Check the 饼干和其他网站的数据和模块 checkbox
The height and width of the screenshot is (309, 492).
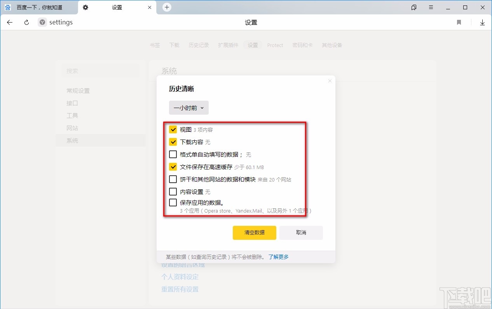pyautogui.click(x=173, y=179)
